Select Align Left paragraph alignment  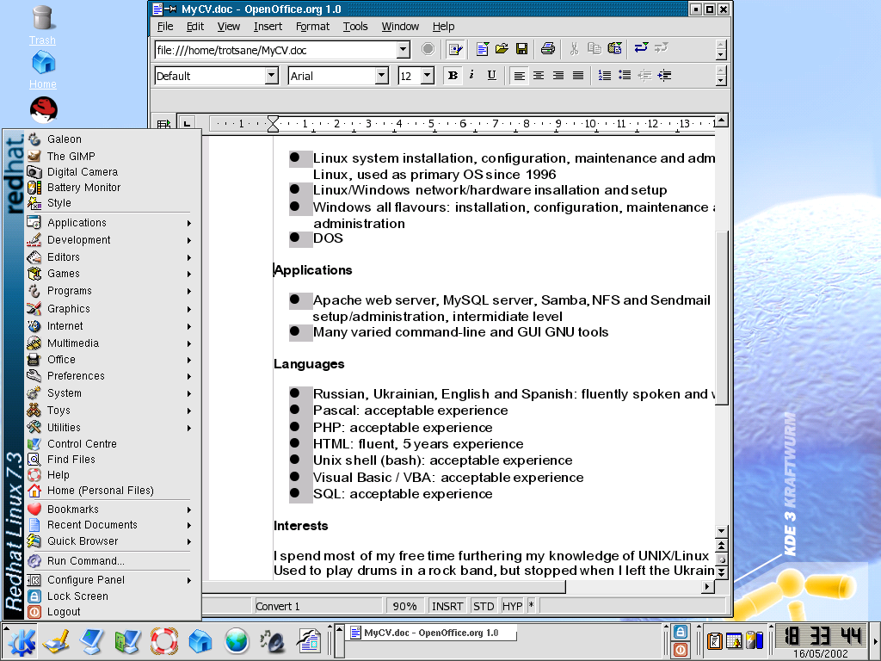click(x=519, y=76)
